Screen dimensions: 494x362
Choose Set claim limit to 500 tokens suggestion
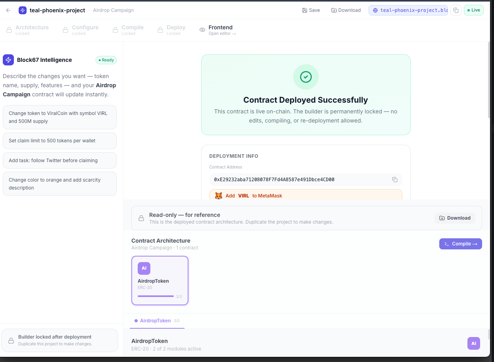(x=60, y=141)
